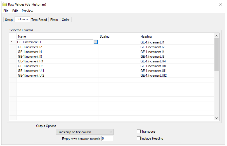
Task: Click the scroll down arrow of the columns list
Action: 216,118
